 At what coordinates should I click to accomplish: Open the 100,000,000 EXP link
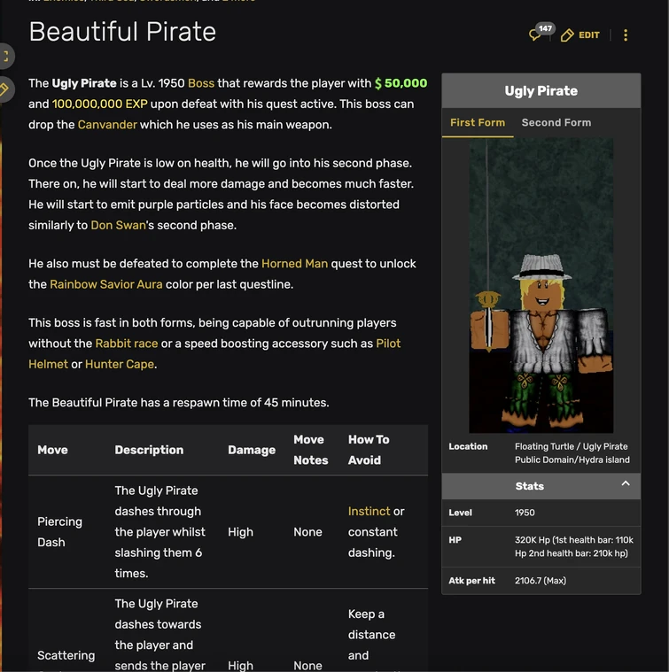[99, 104]
